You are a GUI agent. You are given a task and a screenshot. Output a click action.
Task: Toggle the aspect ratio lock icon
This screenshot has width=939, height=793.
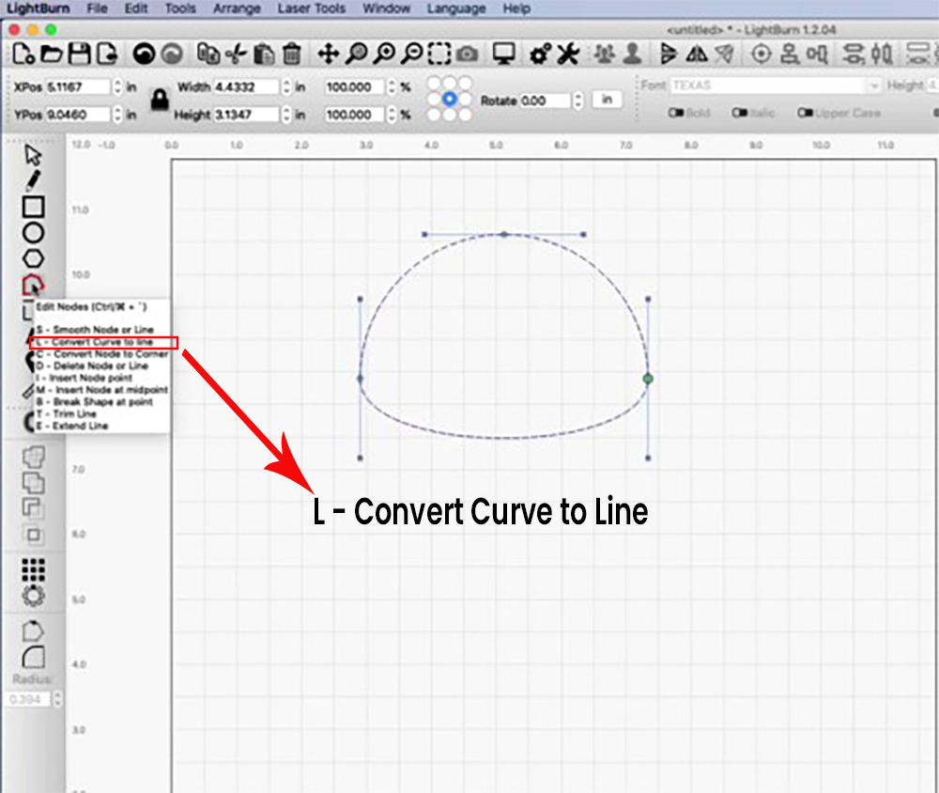160,100
